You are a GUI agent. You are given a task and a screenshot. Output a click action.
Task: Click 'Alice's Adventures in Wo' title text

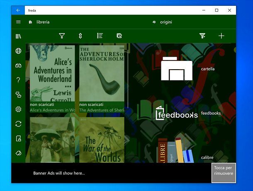52,110
